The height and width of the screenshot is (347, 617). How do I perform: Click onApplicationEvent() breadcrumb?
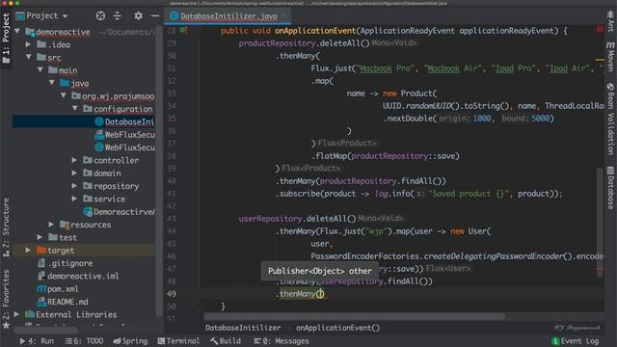[337, 328]
